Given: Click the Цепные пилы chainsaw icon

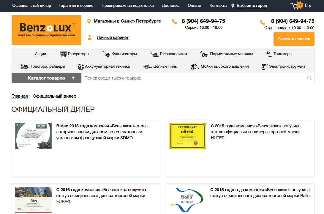Looking at the screenshot, I should point(147,66).
